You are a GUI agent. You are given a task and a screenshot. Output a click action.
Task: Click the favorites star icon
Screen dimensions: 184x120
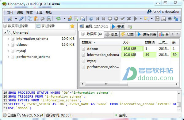72,26
